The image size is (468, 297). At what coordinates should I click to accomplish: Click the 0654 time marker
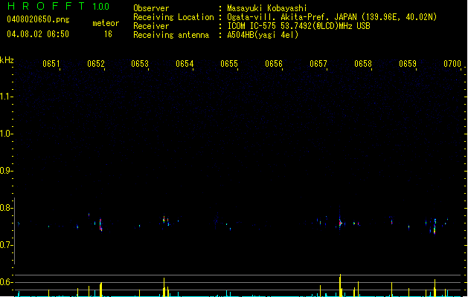[x=185, y=64]
